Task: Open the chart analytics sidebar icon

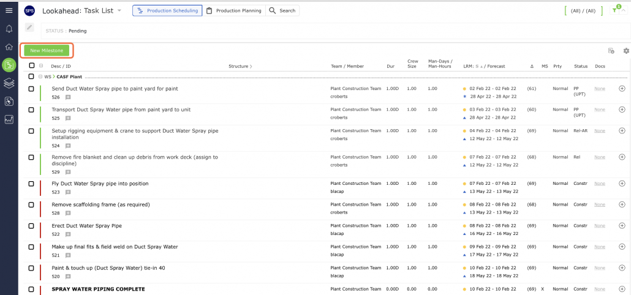Action: point(9,119)
